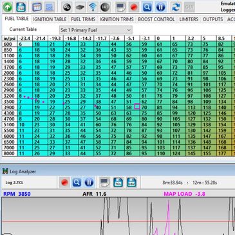Screen dimensions: 235x235
Task: Switch to the FUEL TABLE tab
Action: coord(17,19)
